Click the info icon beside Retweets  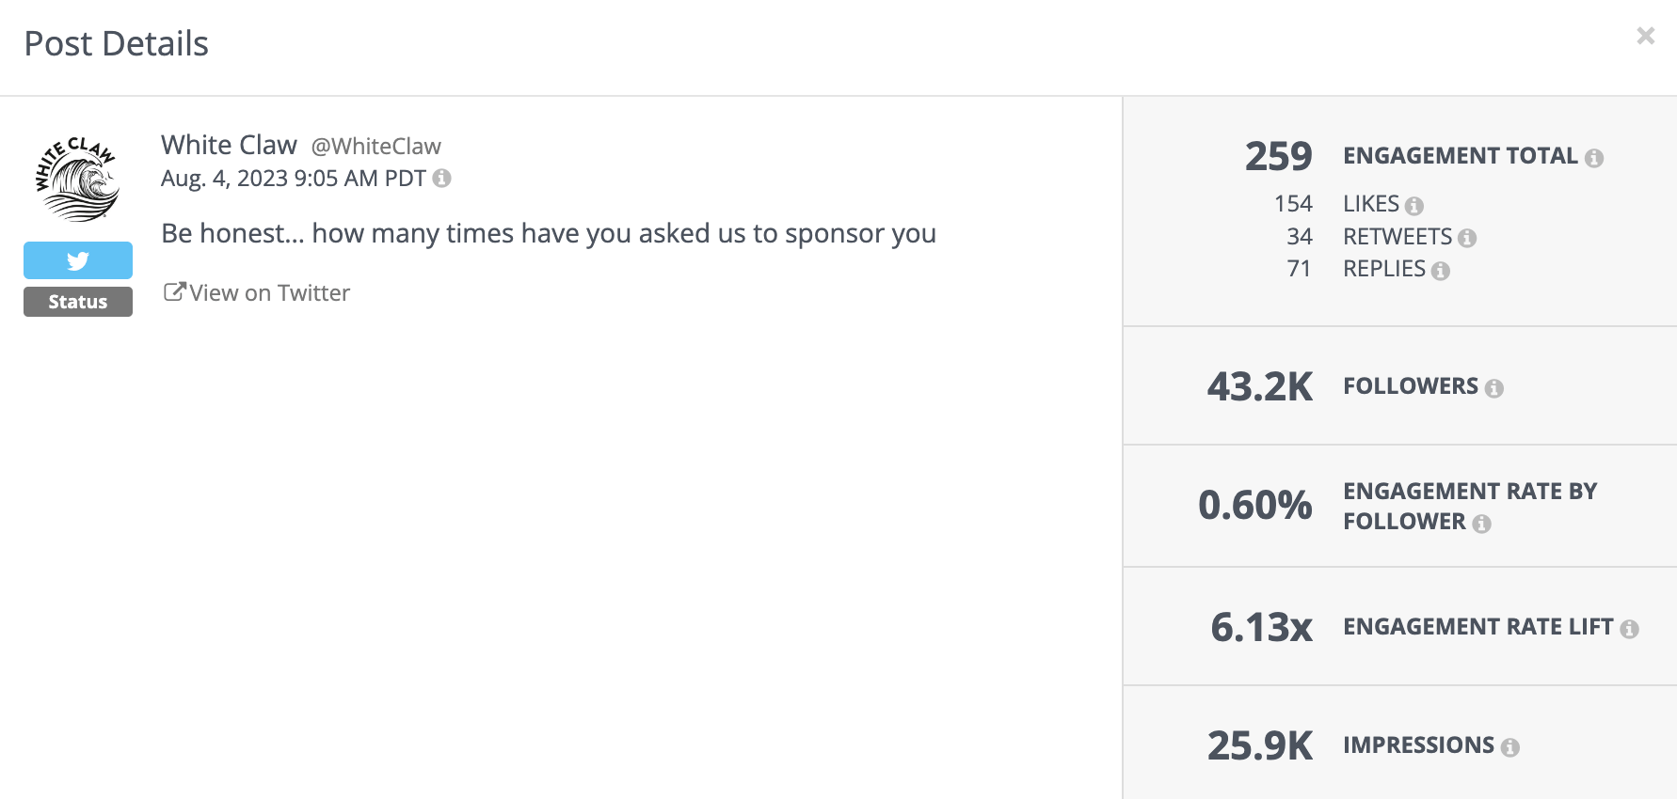click(1469, 237)
